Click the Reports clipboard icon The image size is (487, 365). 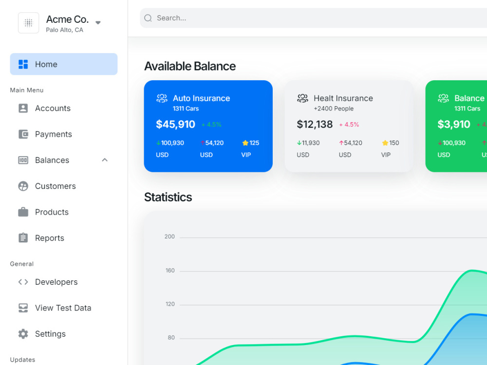tap(23, 238)
